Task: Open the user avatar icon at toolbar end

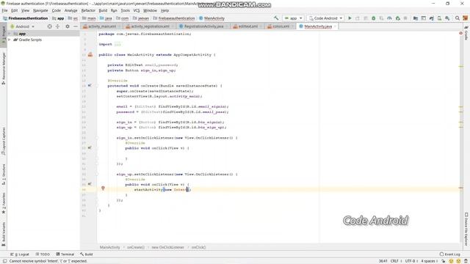Action: tap(465, 18)
